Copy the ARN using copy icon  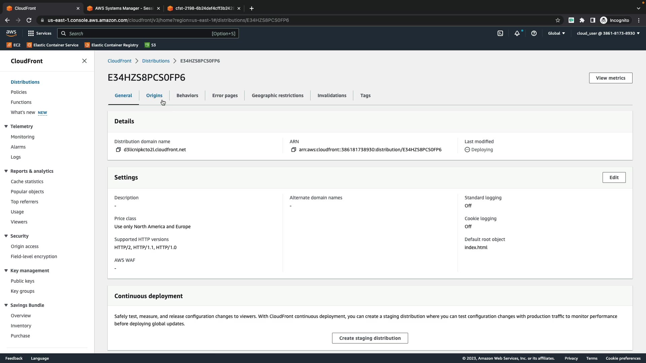[x=293, y=150]
